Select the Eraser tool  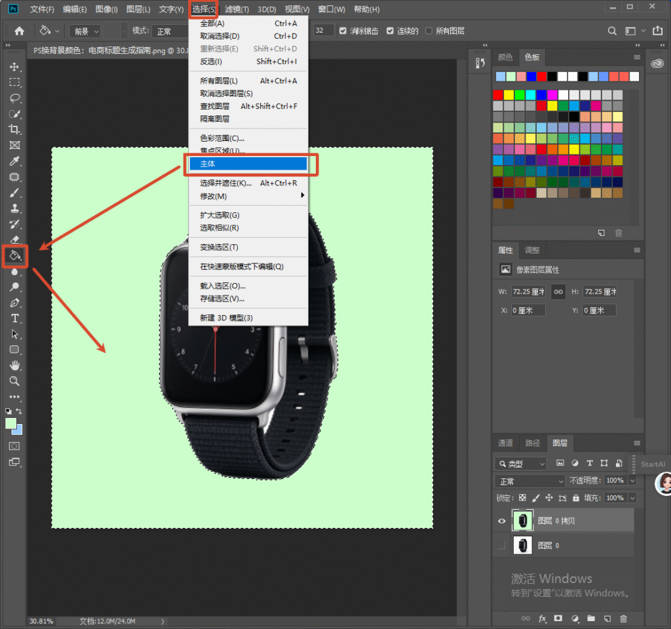pyautogui.click(x=14, y=239)
